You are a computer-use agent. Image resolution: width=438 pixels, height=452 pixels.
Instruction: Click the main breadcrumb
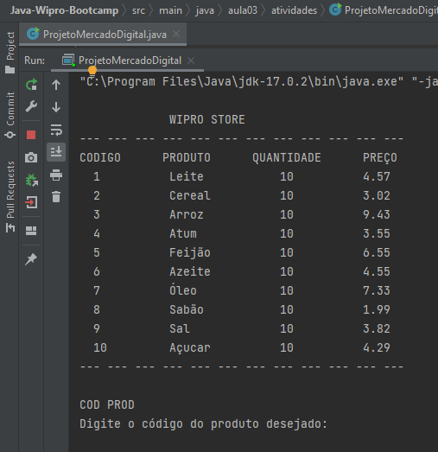[x=170, y=10]
